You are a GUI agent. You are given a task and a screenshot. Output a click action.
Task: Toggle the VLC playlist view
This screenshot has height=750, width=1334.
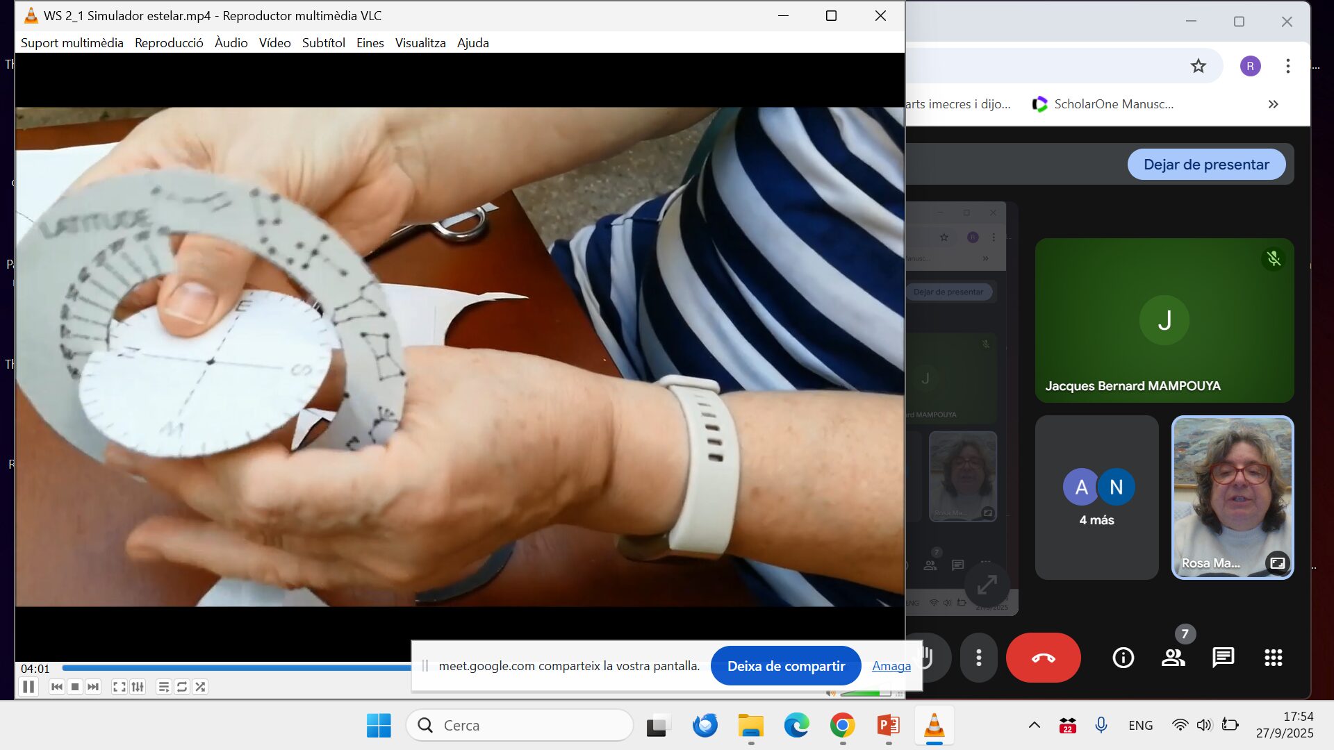pos(164,687)
